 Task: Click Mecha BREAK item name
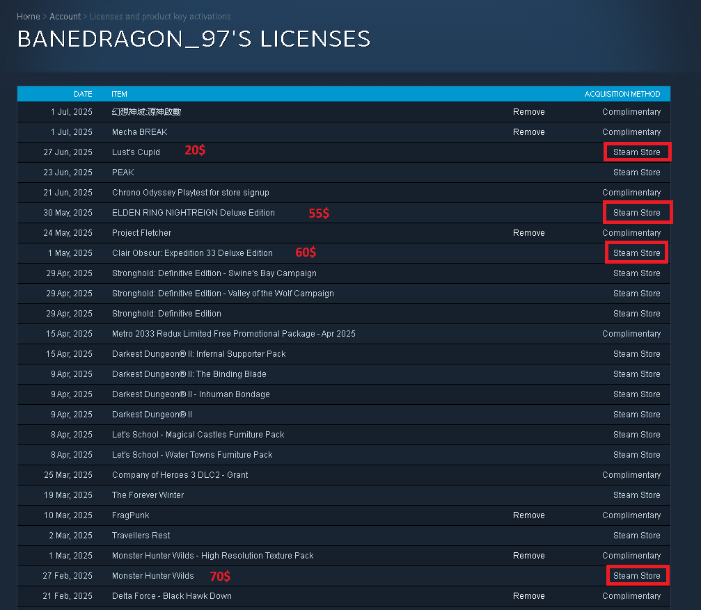[x=139, y=131]
